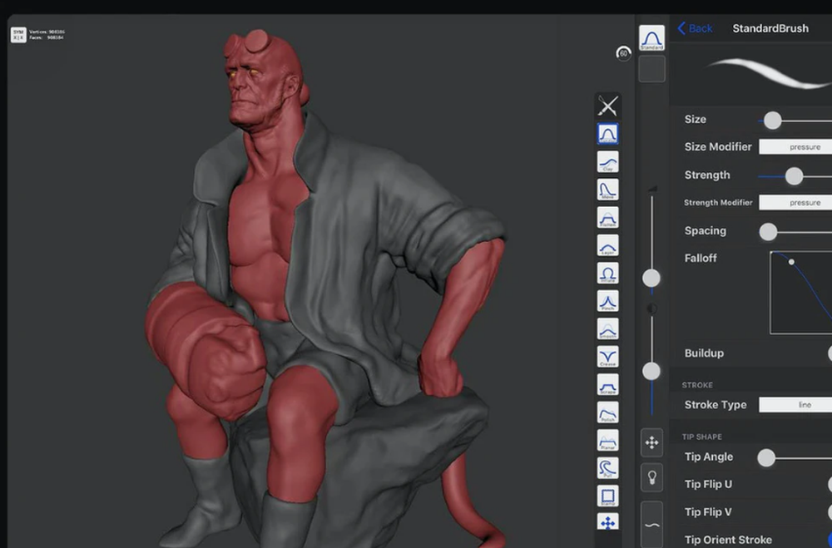The height and width of the screenshot is (548, 832).
Task: Click the Falloff curve control point
Action: click(791, 262)
